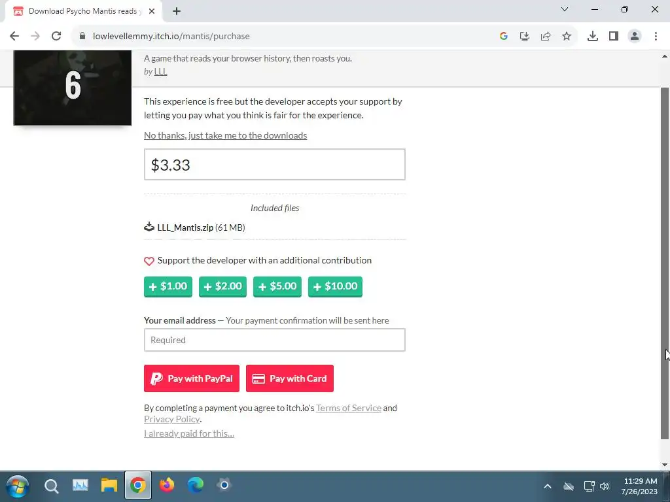Open the Google icon in address bar
The height and width of the screenshot is (502, 670).
pyautogui.click(x=503, y=36)
